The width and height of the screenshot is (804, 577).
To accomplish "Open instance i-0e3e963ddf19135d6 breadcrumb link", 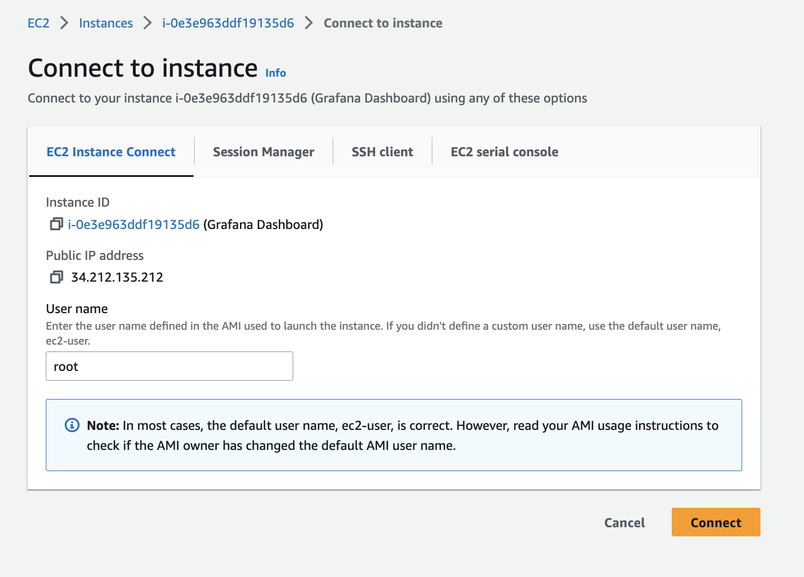I will (x=228, y=23).
